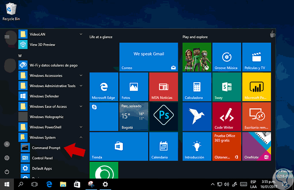
Task: Open the Groove Música tile
Action: coord(227,57)
